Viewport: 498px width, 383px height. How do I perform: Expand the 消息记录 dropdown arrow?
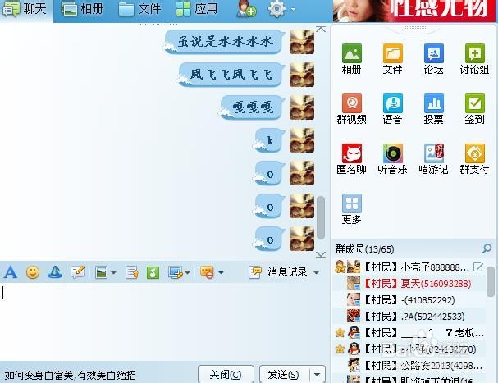pos(316,272)
